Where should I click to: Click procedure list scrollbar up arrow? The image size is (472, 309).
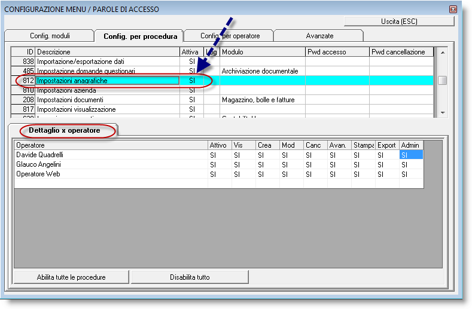tap(443, 53)
